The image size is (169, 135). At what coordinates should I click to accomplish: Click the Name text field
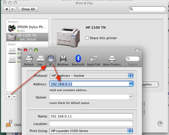(91, 116)
